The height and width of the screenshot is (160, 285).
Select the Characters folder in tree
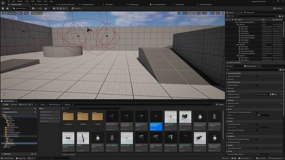pos(11,129)
